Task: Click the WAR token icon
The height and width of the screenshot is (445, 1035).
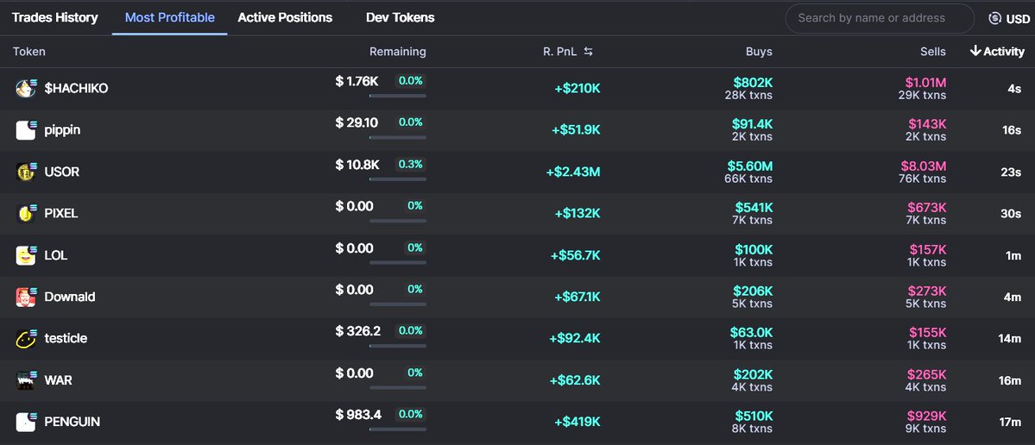Action: pos(26,379)
